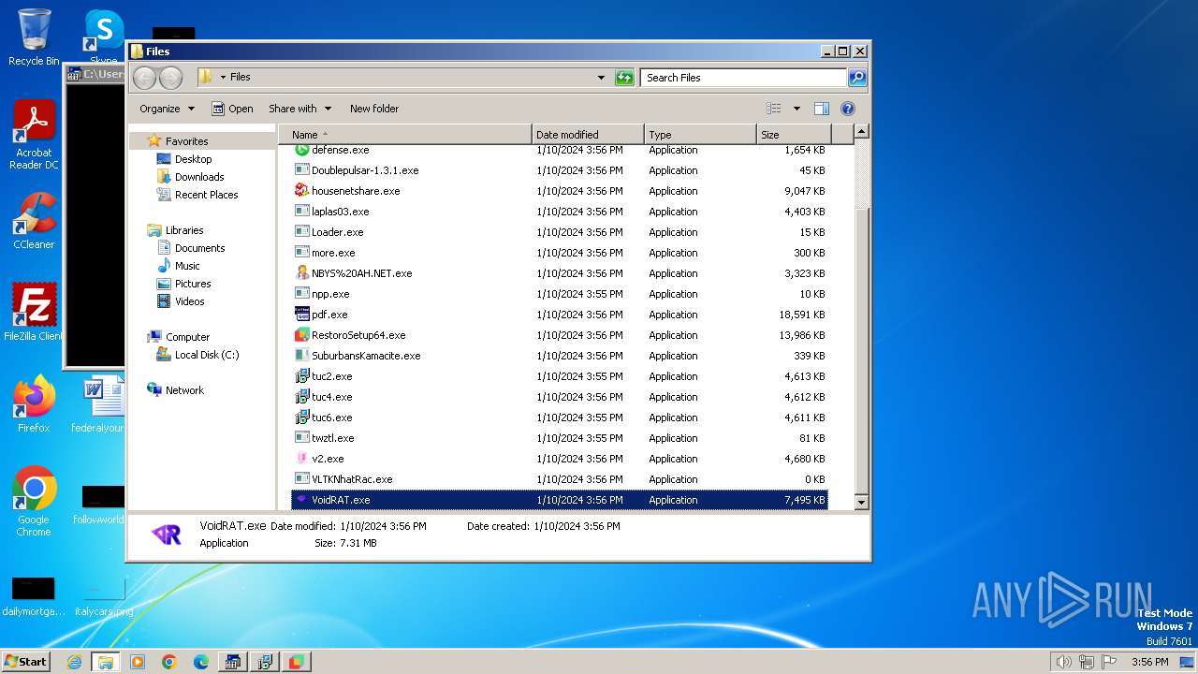
Task: Click the scrollbar up arrow in file list
Action: (x=862, y=132)
